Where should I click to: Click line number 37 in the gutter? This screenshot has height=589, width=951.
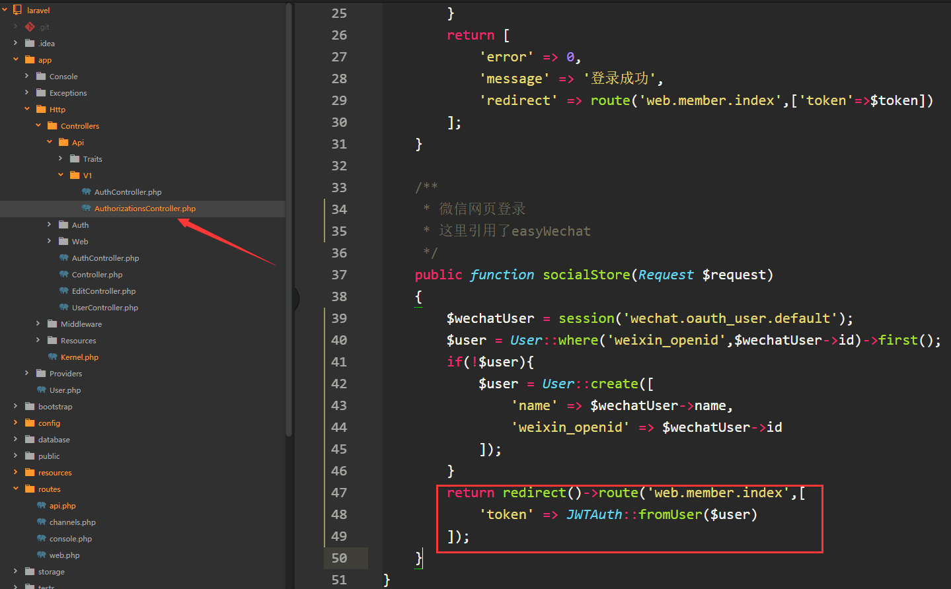pos(339,275)
